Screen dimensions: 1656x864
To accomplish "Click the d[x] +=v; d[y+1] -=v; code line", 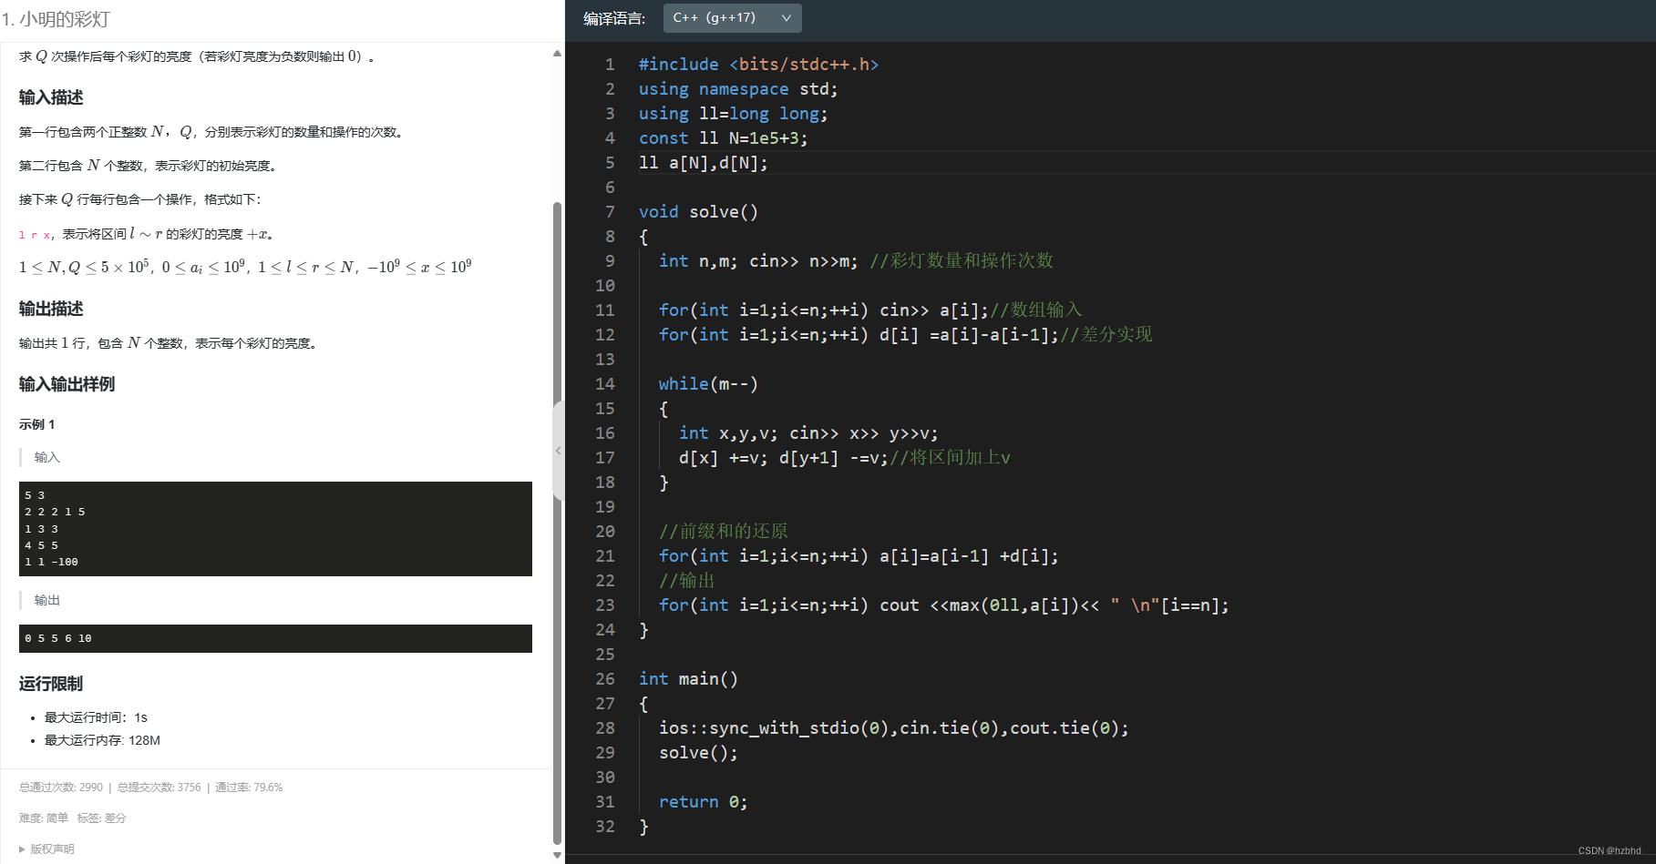I will click(844, 458).
